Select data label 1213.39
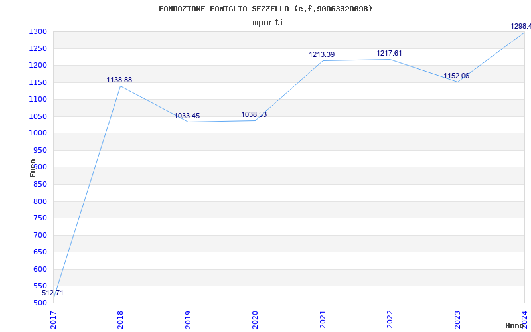 click(322, 54)
